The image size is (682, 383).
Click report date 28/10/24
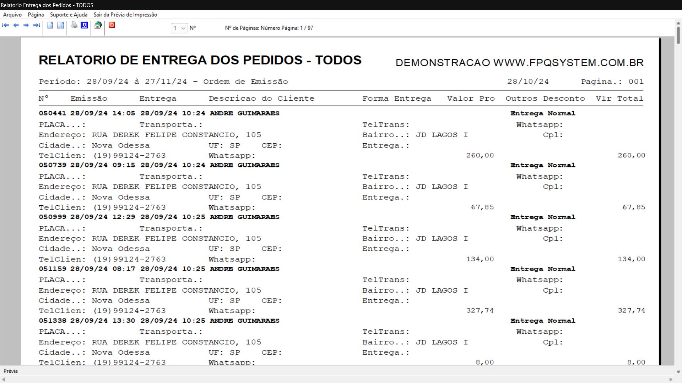pos(528,82)
